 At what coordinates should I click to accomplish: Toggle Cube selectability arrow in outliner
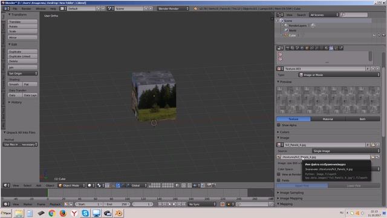click(x=379, y=35)
